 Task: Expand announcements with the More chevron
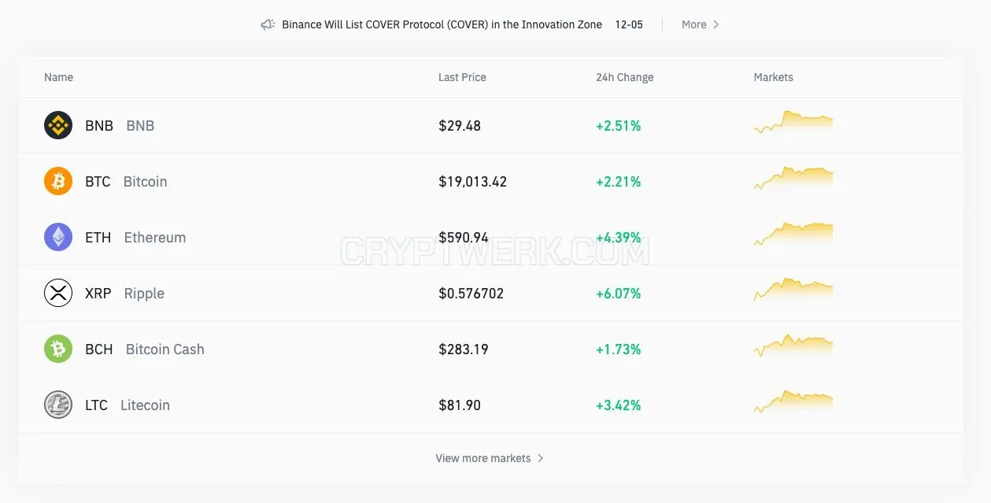pos(716,24)
